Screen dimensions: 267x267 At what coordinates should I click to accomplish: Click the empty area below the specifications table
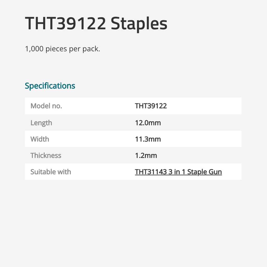tap(133, 222)
